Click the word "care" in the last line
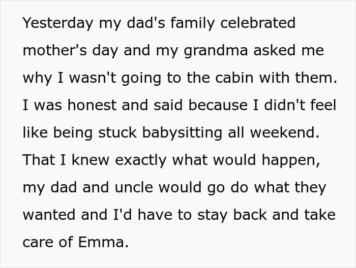Image resolution: width=356 pixels, height=268 pixels. point(38,242)
